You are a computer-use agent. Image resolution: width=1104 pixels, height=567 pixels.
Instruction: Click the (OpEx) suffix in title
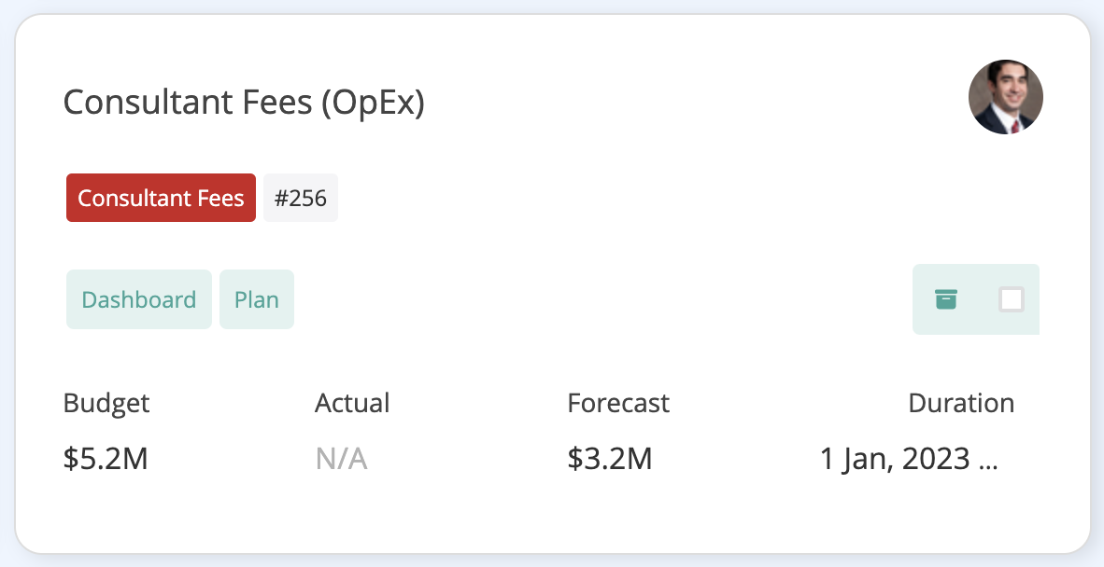pyautogui.click(x=373, y=102)
